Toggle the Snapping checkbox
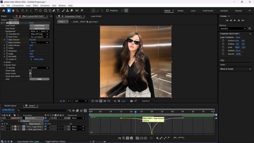Image resolution: width=254 pixels, height=143 pixels. coord(107,11)
